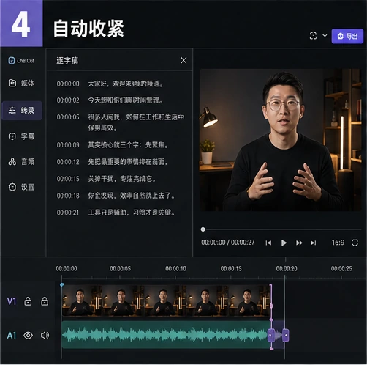Click the video preview frame
367x365 pixels.
pyautogui.click(x=280, y=140)
